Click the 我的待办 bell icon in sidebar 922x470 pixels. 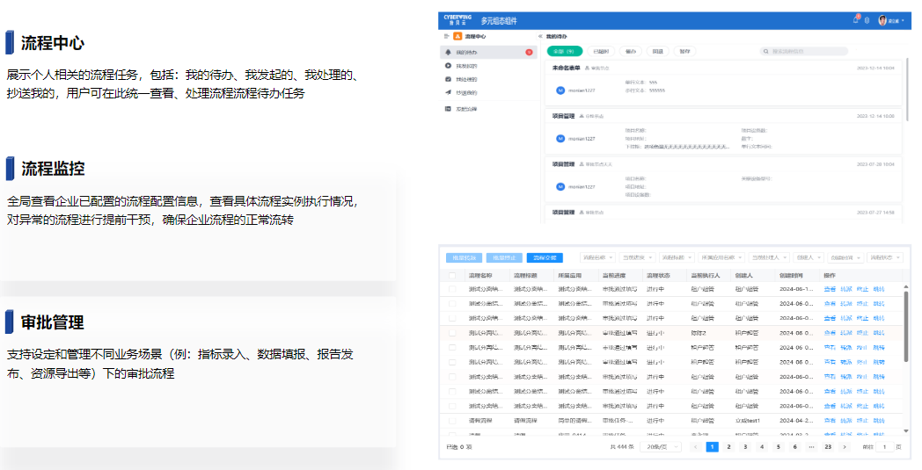click(x=449, y=53)
